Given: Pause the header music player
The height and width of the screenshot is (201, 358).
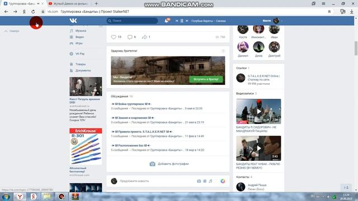Looking at the screenshot, I should click(182, 21).
